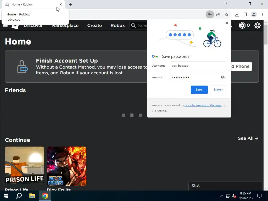
Task: Close the Save password popup
Action: point(227,23)
